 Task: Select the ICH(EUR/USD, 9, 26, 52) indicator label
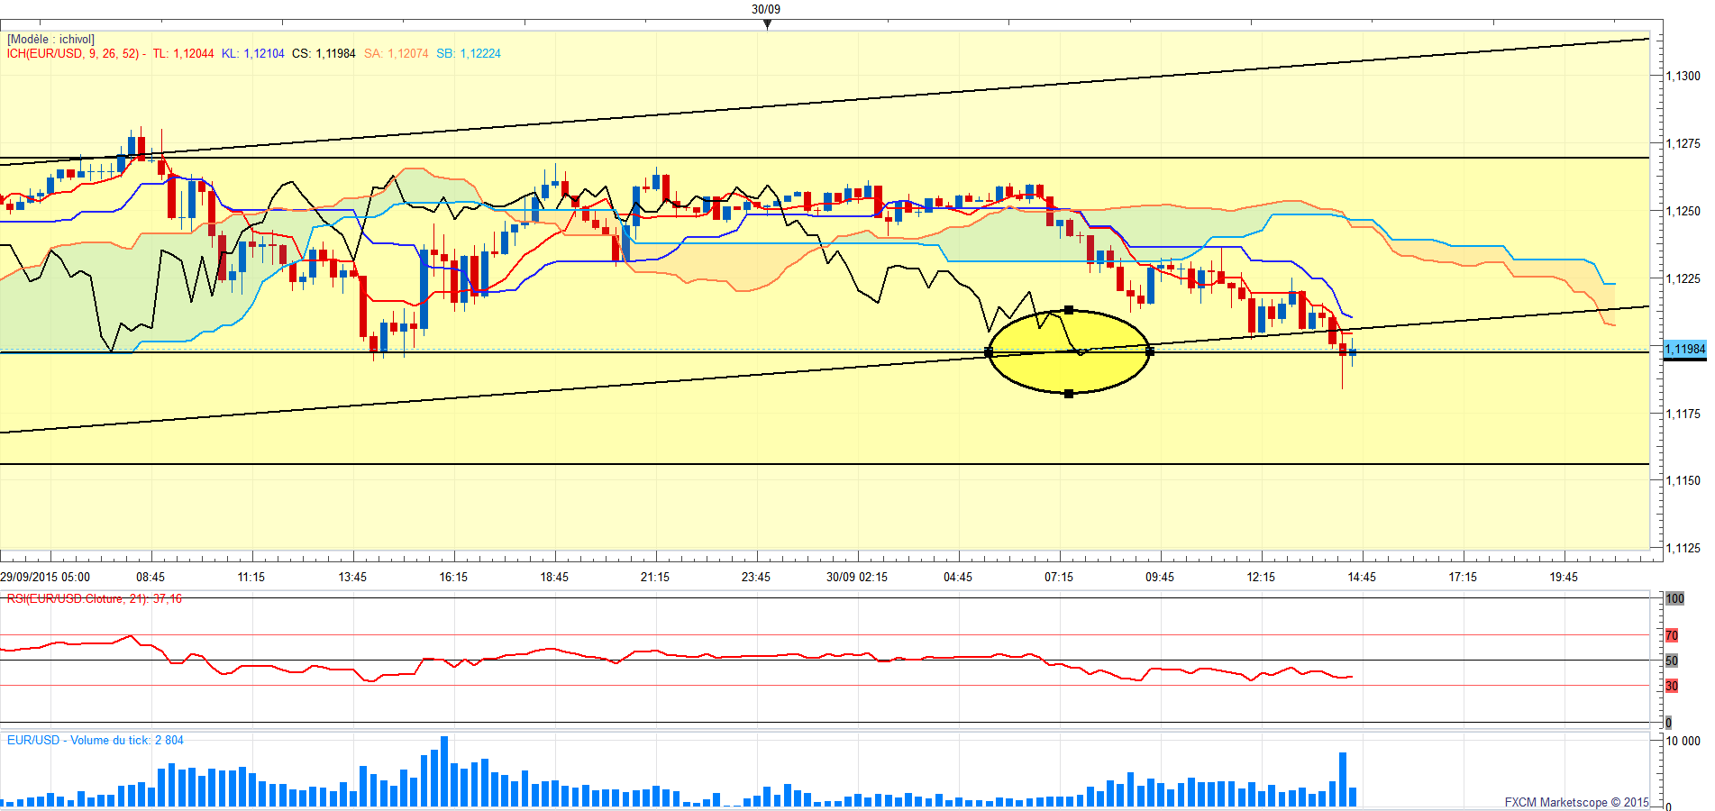pyautogui.click(x=73, y=54)
